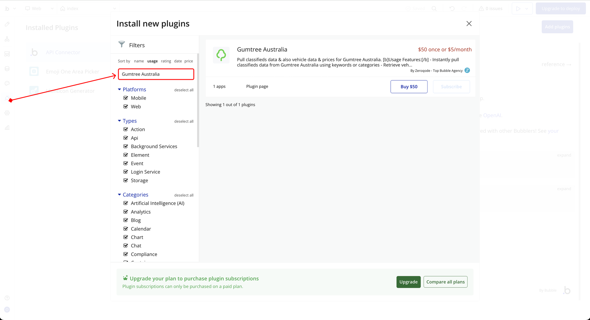
Task: Uncheck the Mobile platform checkbox
Action: (126, 98)
